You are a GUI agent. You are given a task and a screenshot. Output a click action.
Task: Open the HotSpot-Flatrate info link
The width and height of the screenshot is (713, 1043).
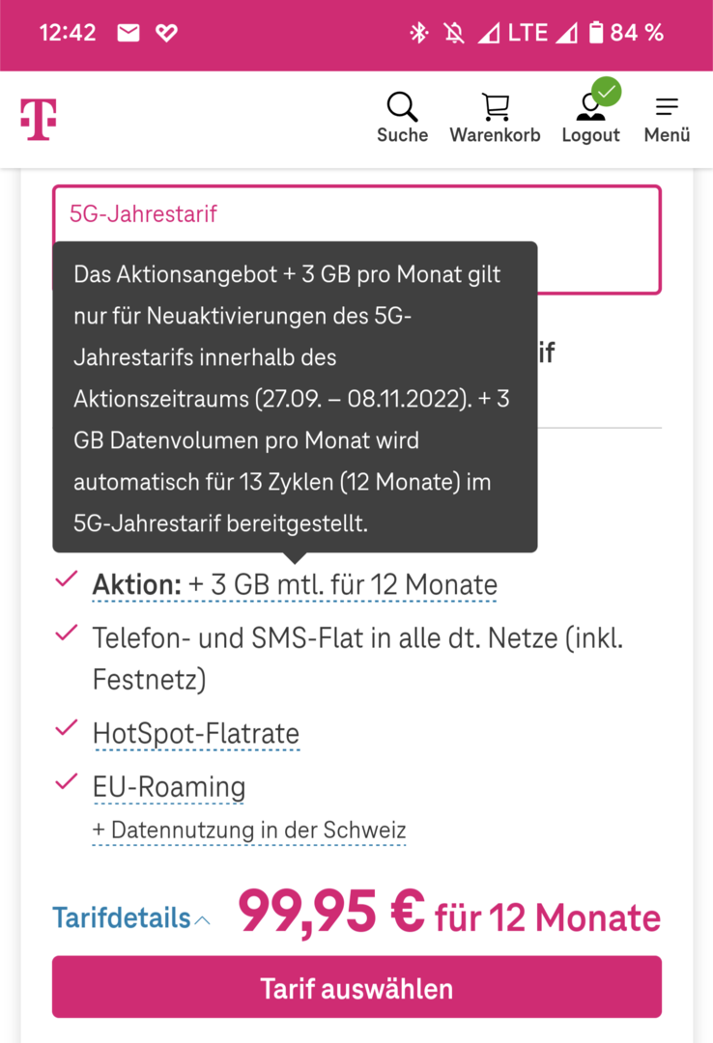196,733
